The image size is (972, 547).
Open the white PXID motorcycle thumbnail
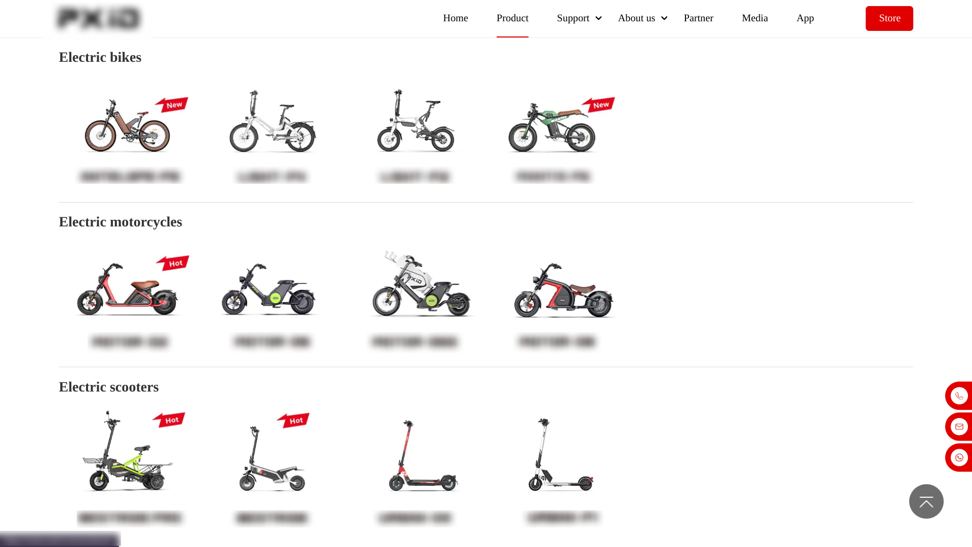(421, 284)
